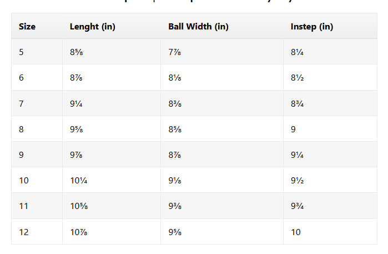
Task: Select the instep 8¾ cell
Action: pyautogui.click(x=297, y=103)
